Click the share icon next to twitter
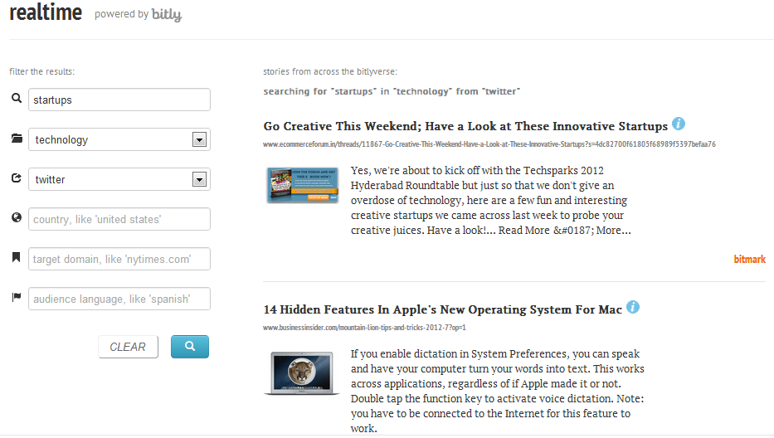Screen dimensions: 774x438 coord(17,178)
